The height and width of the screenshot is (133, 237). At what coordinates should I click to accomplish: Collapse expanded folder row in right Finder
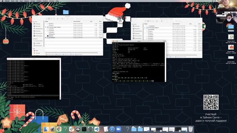pyautogui.click(x=145, y=28)
